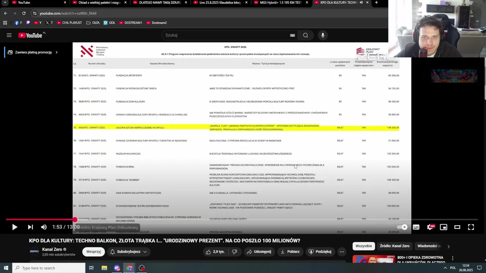Open more actions three-dot menu
The height and width of the screenshot is (273, 486).
point(342,252)
